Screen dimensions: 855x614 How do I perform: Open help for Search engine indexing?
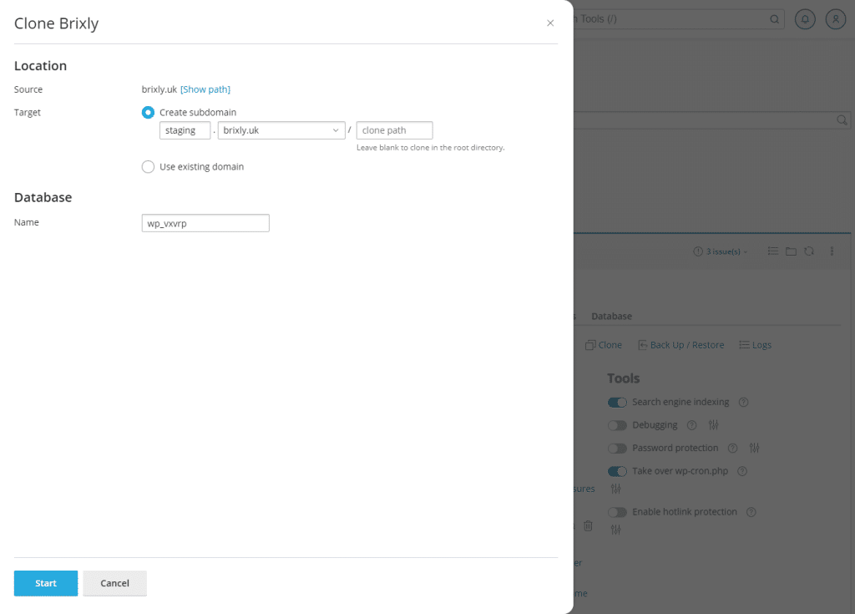pos(743,403)
